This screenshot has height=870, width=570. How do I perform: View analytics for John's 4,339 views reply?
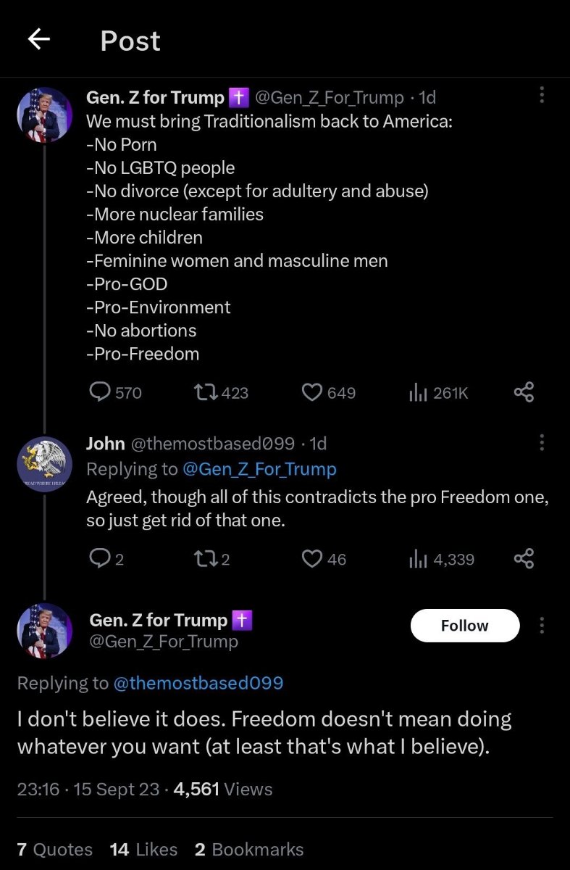tap(416, 559)
